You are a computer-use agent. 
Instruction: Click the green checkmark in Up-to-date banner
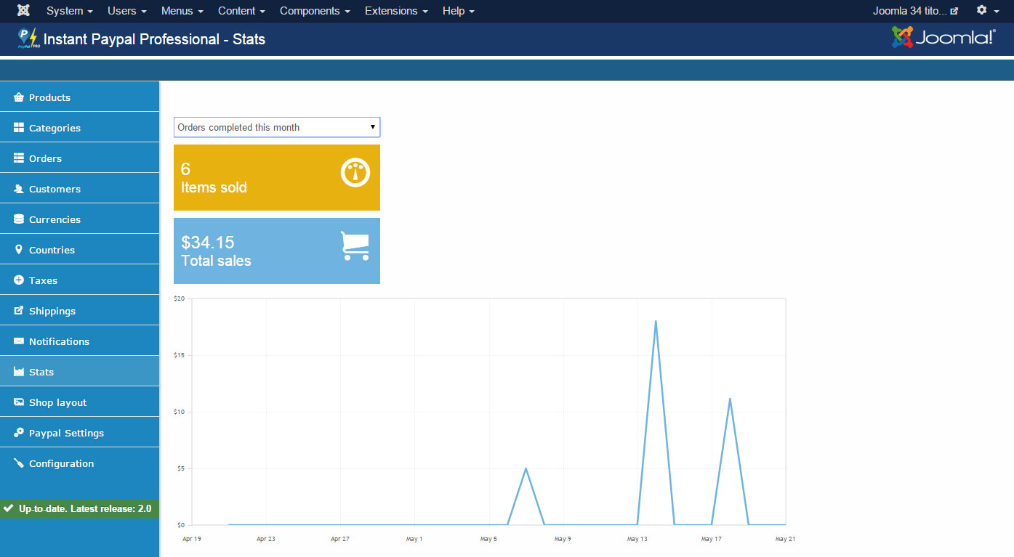pyautogui.click(x=9, y=508)
